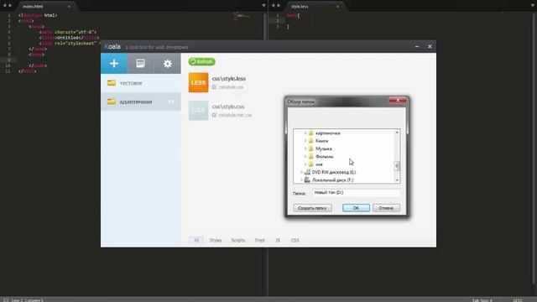537x302 pixels.
Task: Click folder icon next to адаптивная project
Action: (112, 102)
